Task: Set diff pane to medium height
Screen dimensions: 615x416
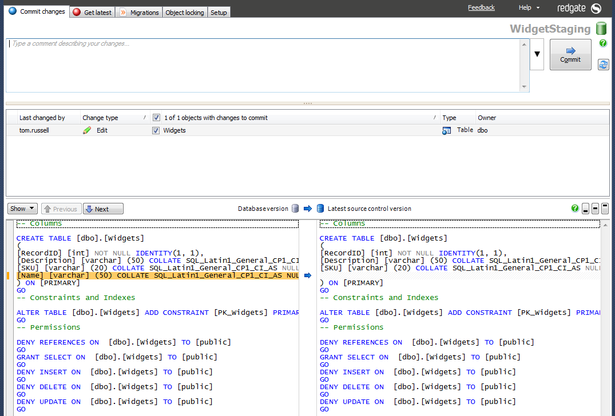Action: [595, 209]
